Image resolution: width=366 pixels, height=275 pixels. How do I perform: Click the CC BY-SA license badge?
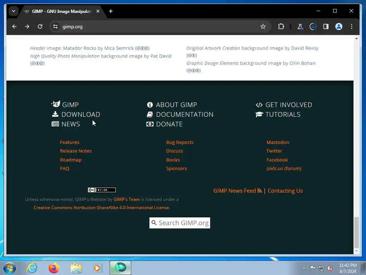tap(102, 190)
